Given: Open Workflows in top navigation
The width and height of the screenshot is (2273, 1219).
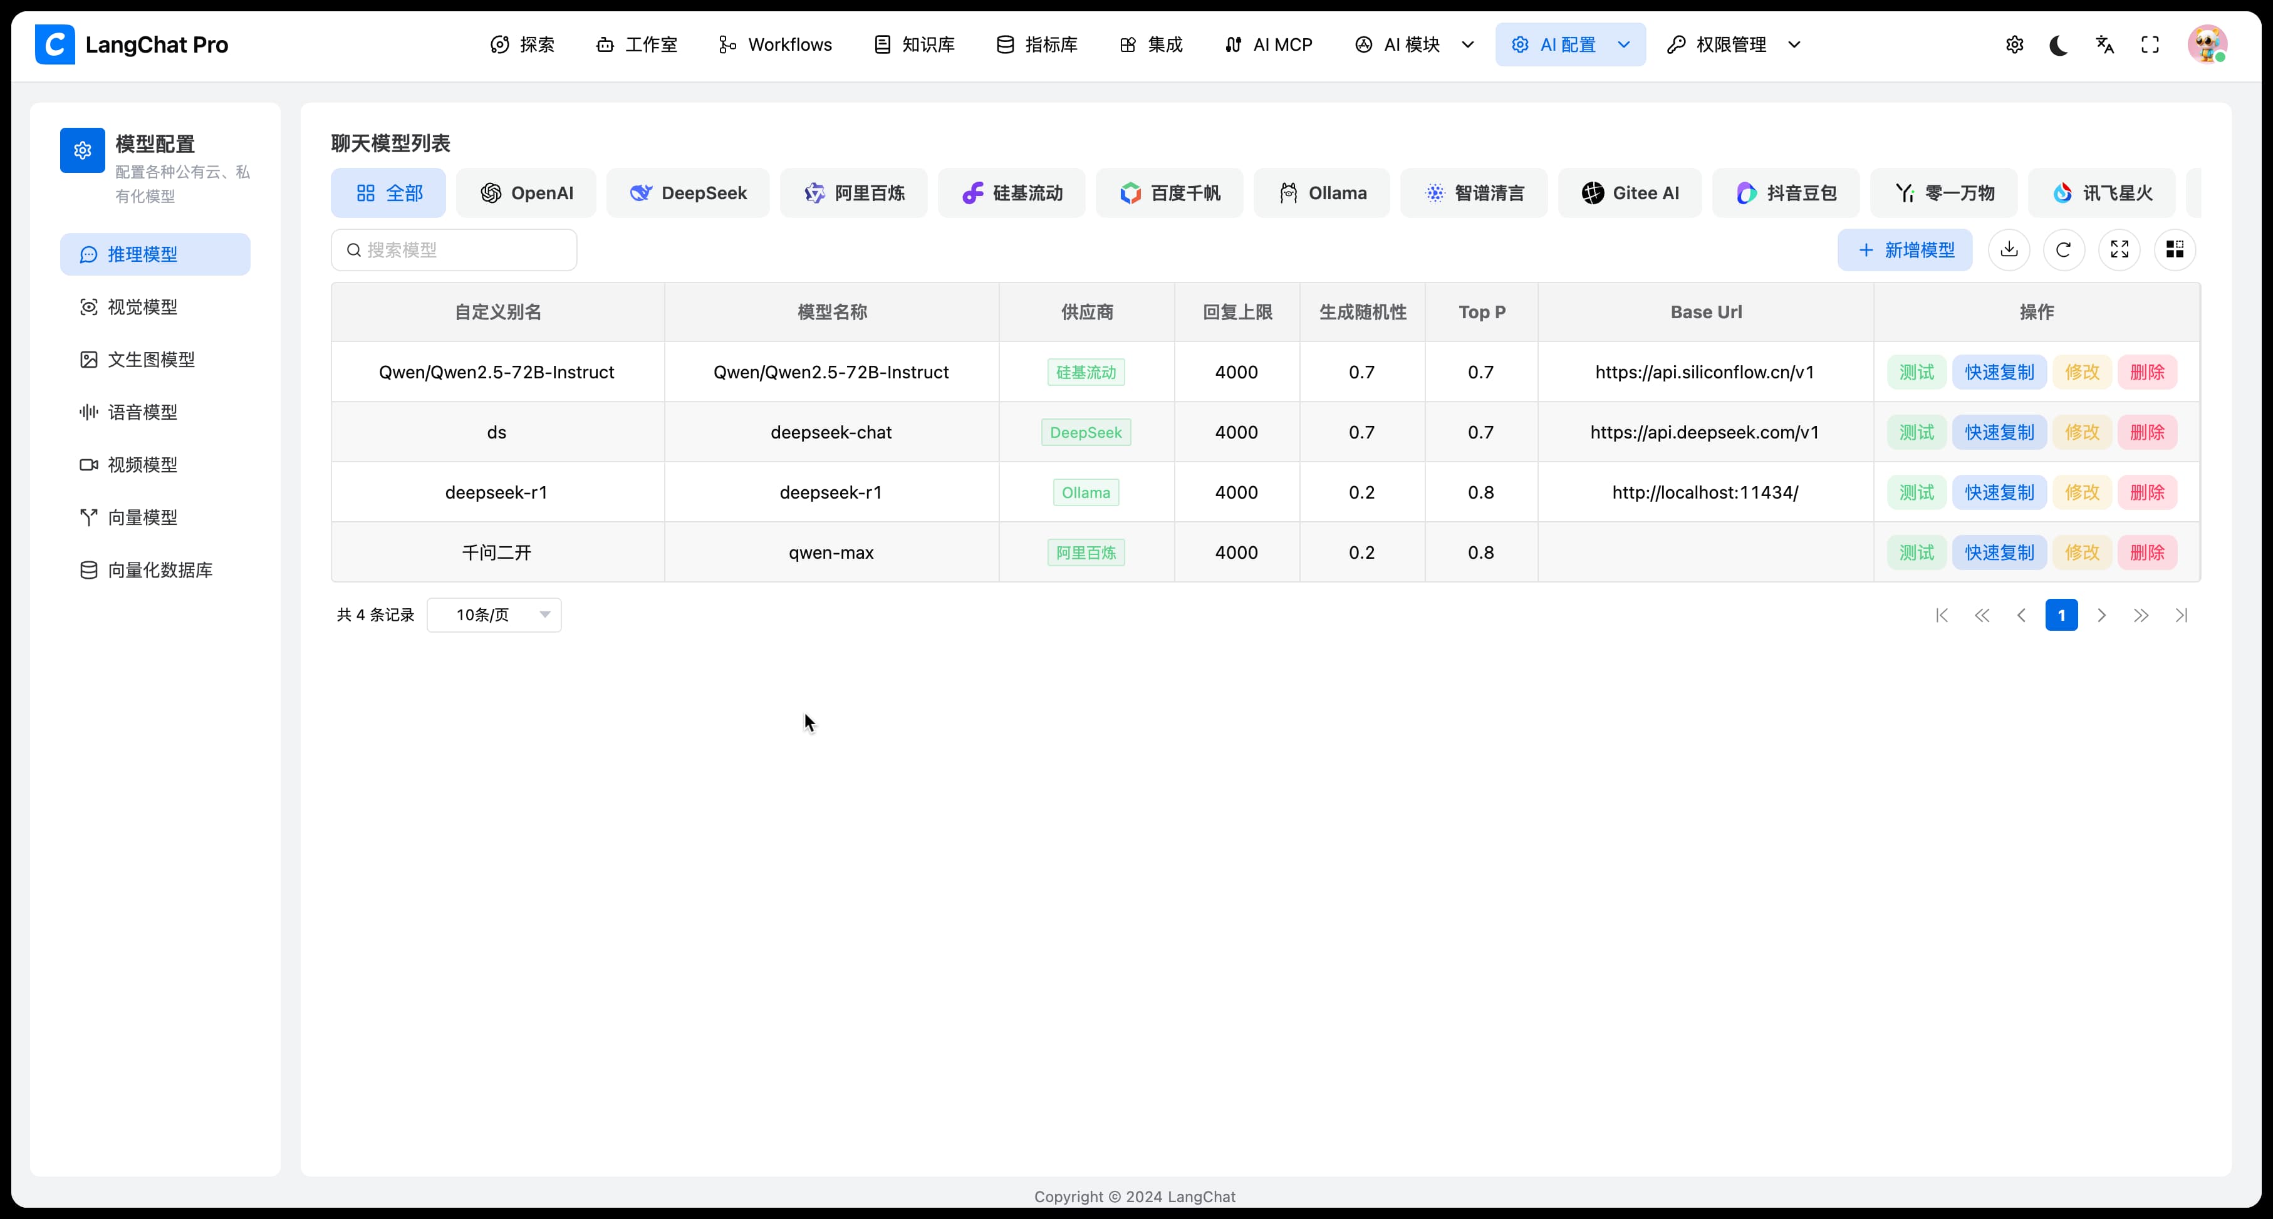Looking at the screenshot, I should [x=776, y=44].
